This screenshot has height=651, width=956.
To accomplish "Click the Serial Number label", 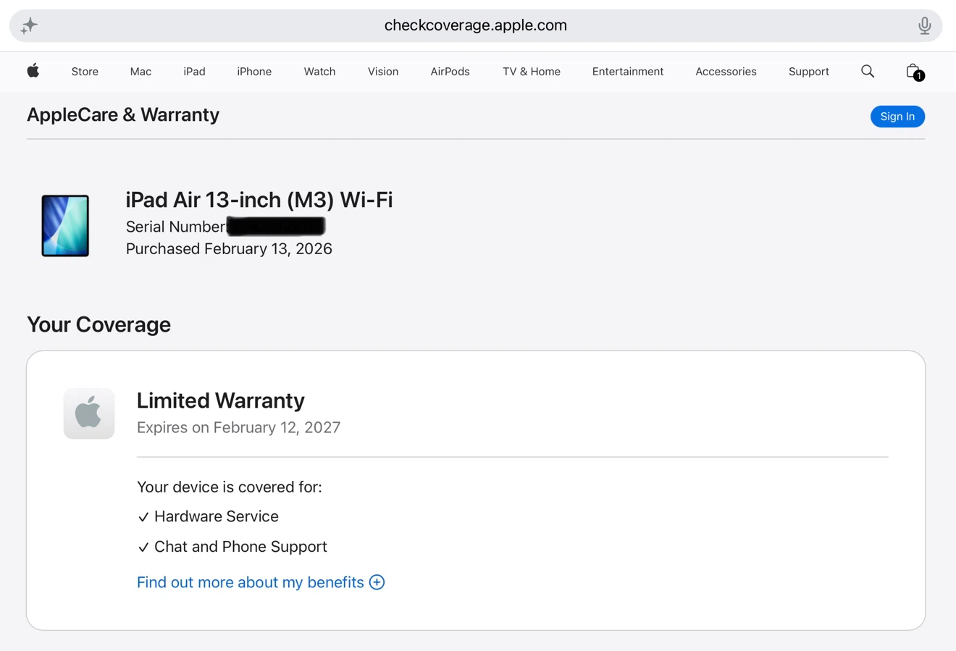I will pyautogui.click(x=176, y=227).
